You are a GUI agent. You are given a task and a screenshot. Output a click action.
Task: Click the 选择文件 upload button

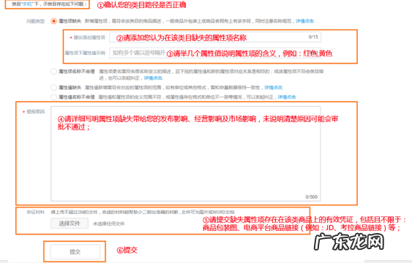pos(70,224)
